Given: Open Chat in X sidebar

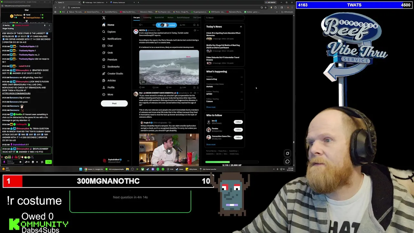Looking at the screenshot, I should point(107,46).
